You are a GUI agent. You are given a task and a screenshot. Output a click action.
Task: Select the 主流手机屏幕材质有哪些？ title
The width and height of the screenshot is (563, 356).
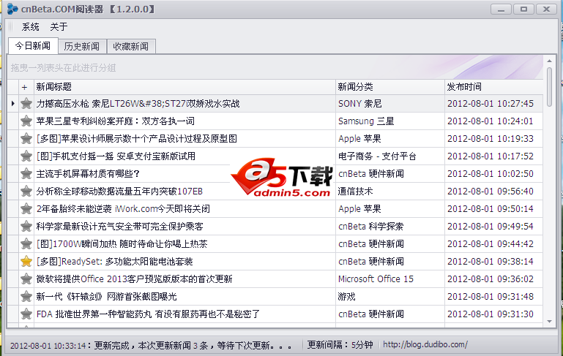pyautogui.click(x=88, y=174)
